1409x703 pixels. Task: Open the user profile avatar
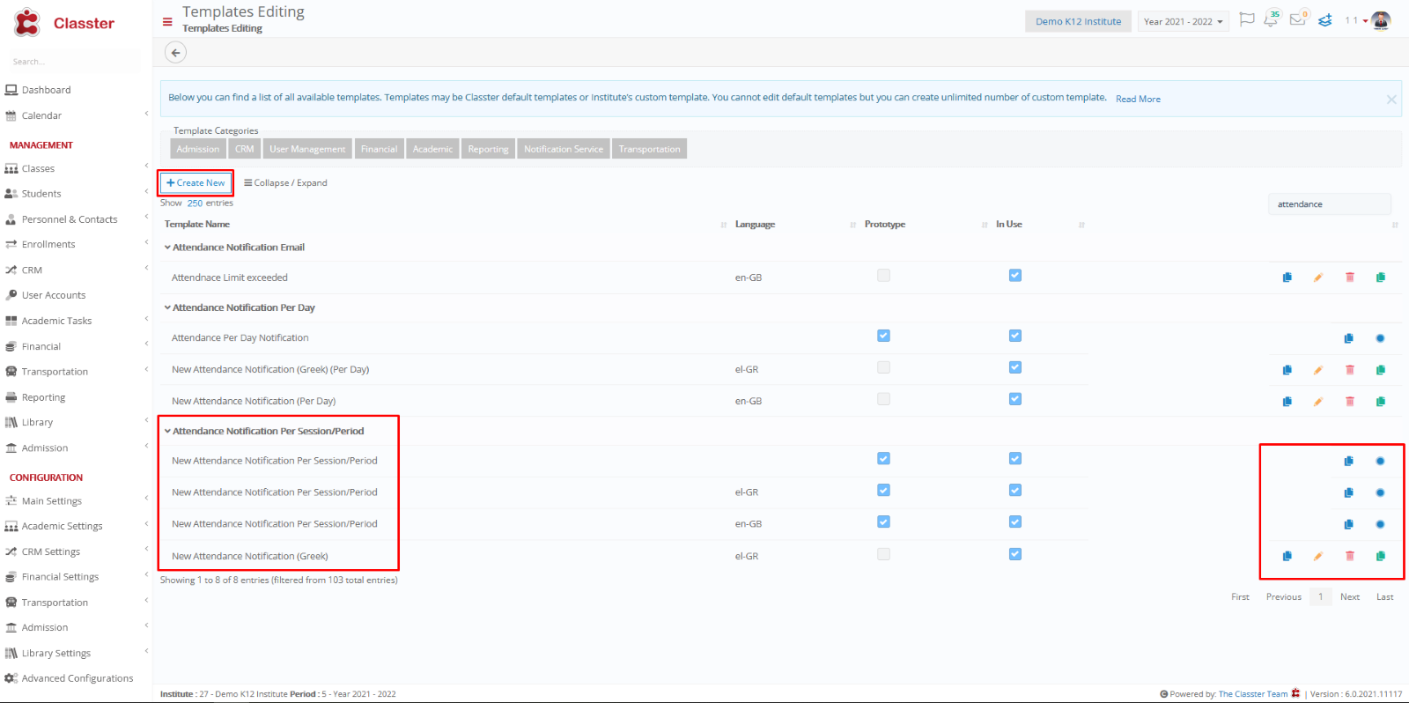1381,20
